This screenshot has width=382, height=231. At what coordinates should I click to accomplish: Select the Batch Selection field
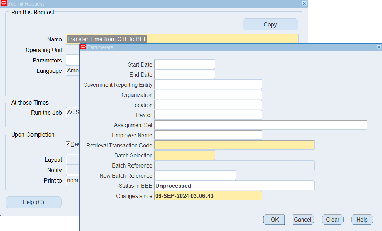click(x=185, y=155)
